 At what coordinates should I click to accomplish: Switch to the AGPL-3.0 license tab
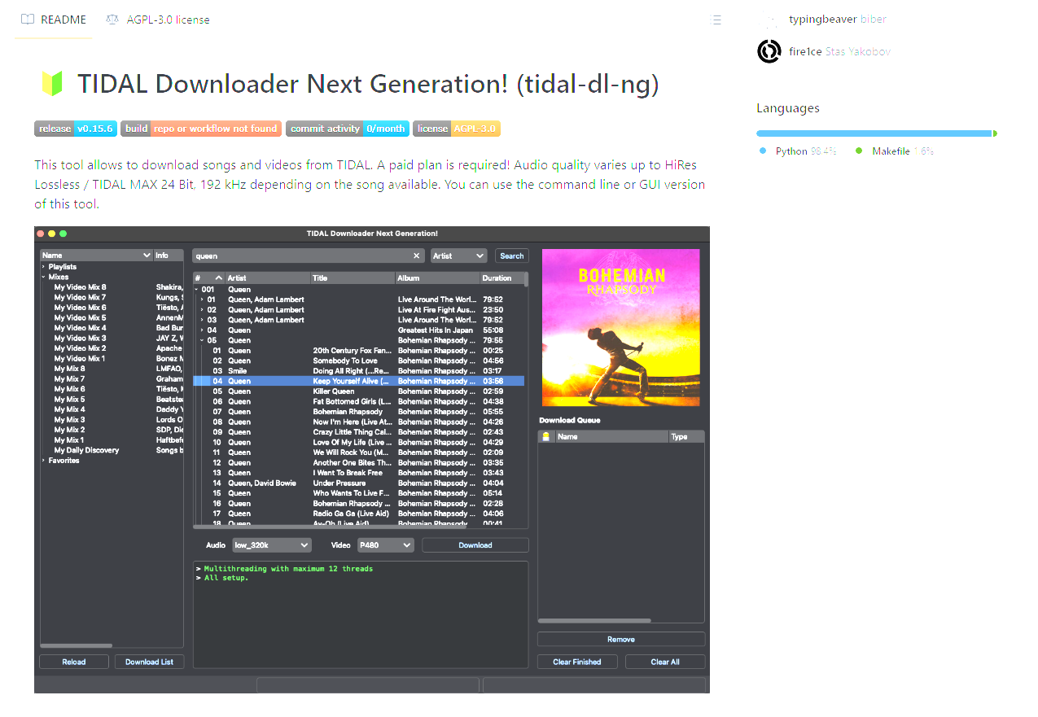[158, 20]
